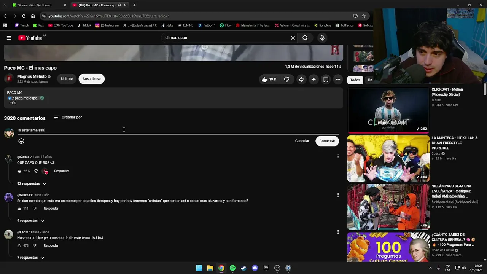
Task: Go back to the previous page
Action: click(5, 16)
